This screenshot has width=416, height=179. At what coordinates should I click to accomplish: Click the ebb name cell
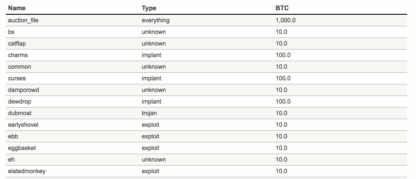[13, 137]
